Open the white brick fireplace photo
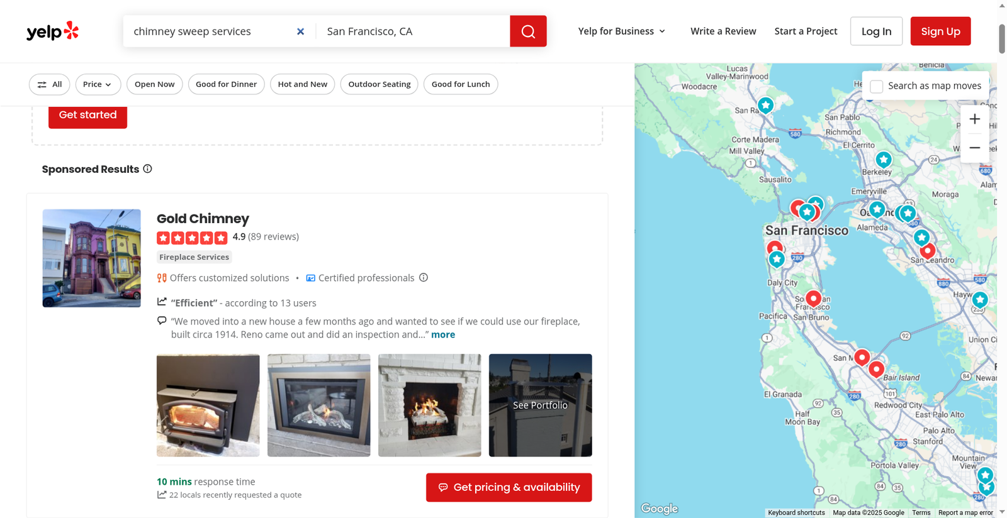 (x=430, y=405)
